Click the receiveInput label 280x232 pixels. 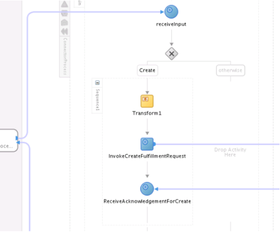[x=171, y=24]
